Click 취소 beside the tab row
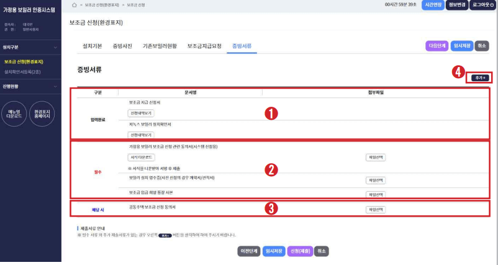498x265 pixels. click(482, 46)
